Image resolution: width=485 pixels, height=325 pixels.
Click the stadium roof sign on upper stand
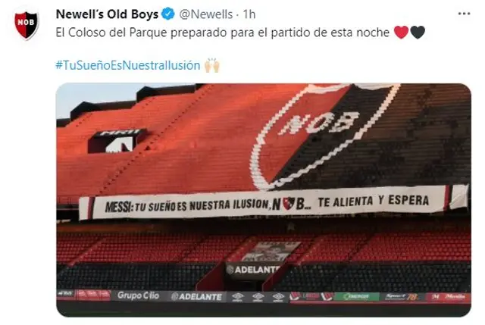pos(117,141)
